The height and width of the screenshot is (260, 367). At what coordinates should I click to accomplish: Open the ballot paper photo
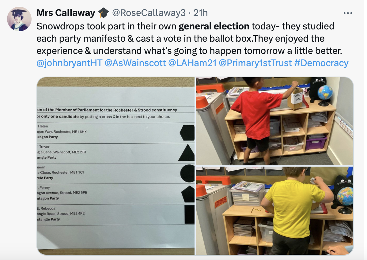click(116, 166)
